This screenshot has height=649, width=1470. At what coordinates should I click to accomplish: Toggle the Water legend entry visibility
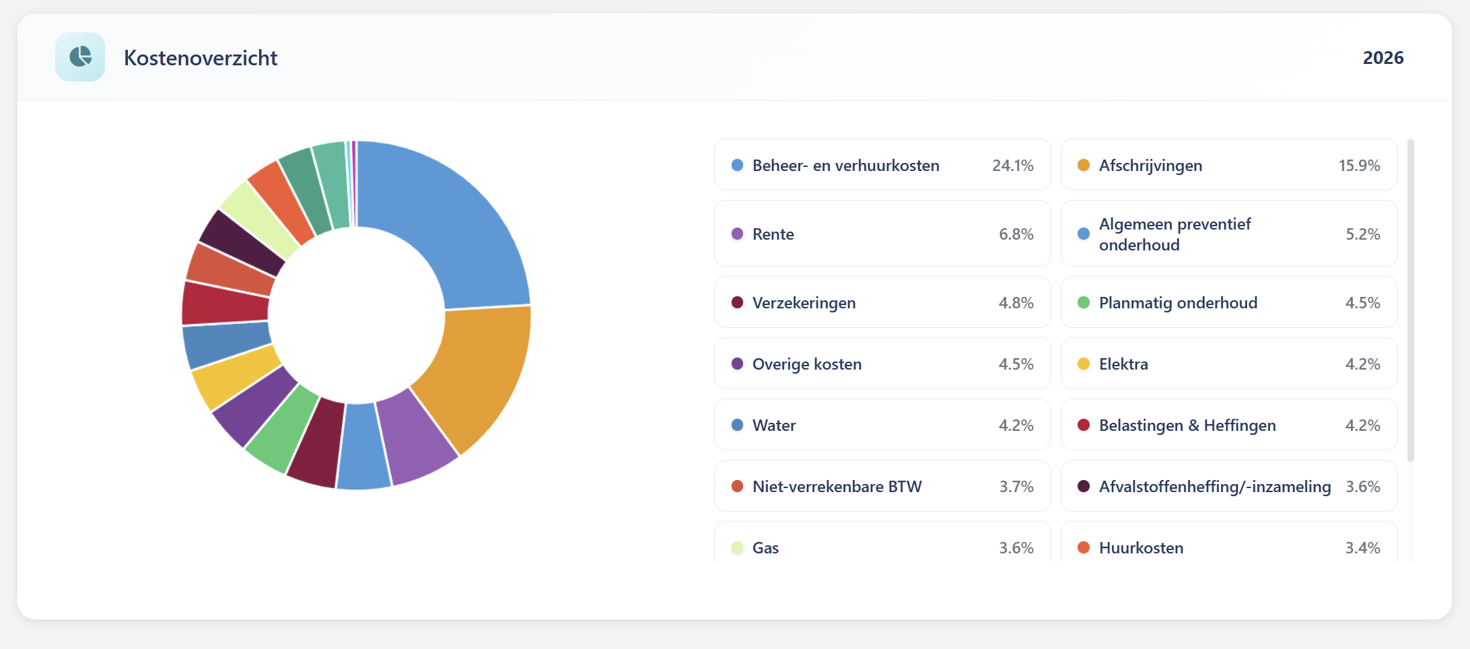click(882, 425)
